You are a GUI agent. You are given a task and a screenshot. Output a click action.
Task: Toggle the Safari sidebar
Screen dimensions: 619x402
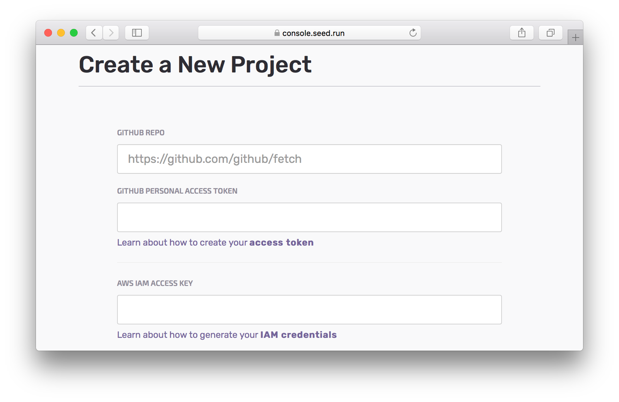click(137, 33)
